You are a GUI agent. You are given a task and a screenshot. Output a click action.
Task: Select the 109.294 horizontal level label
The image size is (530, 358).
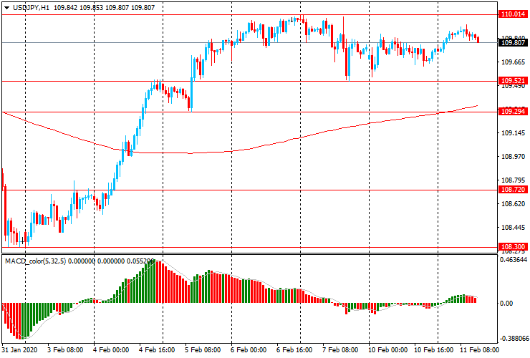[x=513, y=111]
